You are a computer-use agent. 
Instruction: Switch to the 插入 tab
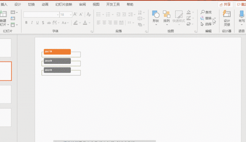click(x=4, y=5)
